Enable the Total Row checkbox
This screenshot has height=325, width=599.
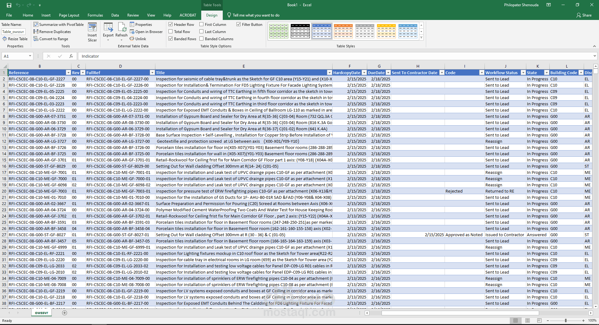(171, 31)
